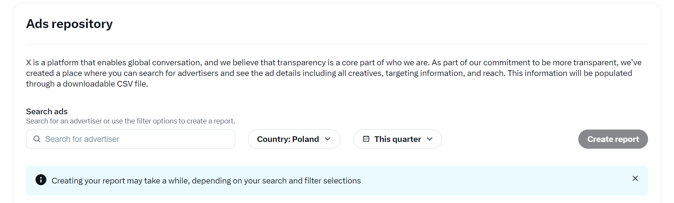Click the Ads repository heading
The width and height of the screenshot is (674, 203).
(69, 24)
